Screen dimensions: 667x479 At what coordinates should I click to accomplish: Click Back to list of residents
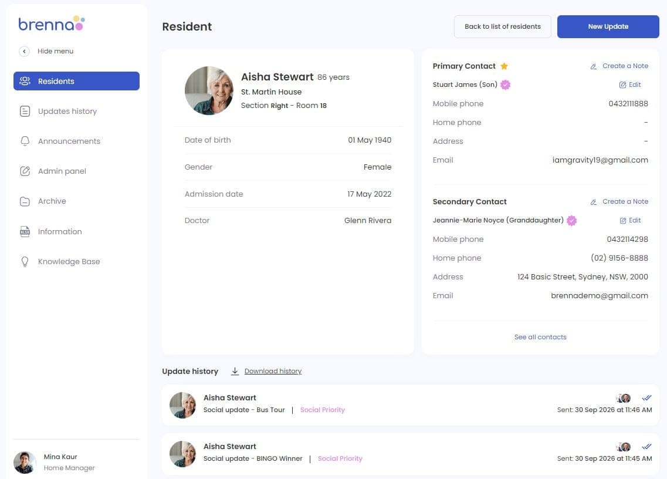[502, 26]
